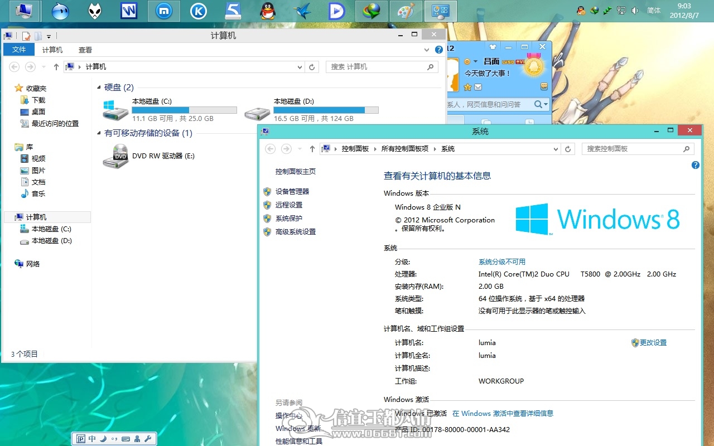
Task: Click the D: drive usage bar
Action: coord(326,110)
